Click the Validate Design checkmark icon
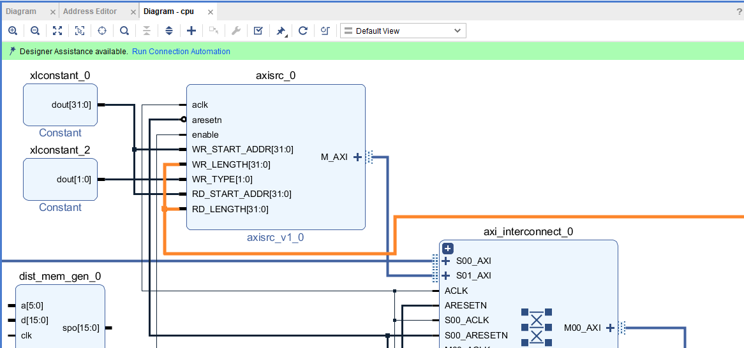Viewport: 744px width, 348px height. 258,31
